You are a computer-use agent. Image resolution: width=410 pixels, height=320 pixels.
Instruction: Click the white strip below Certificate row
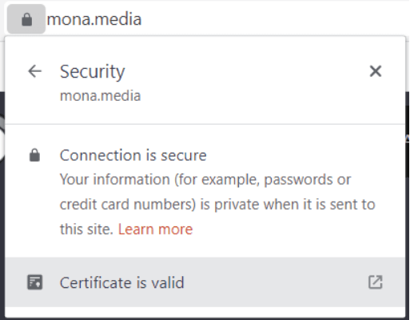(x=205, y=312)
